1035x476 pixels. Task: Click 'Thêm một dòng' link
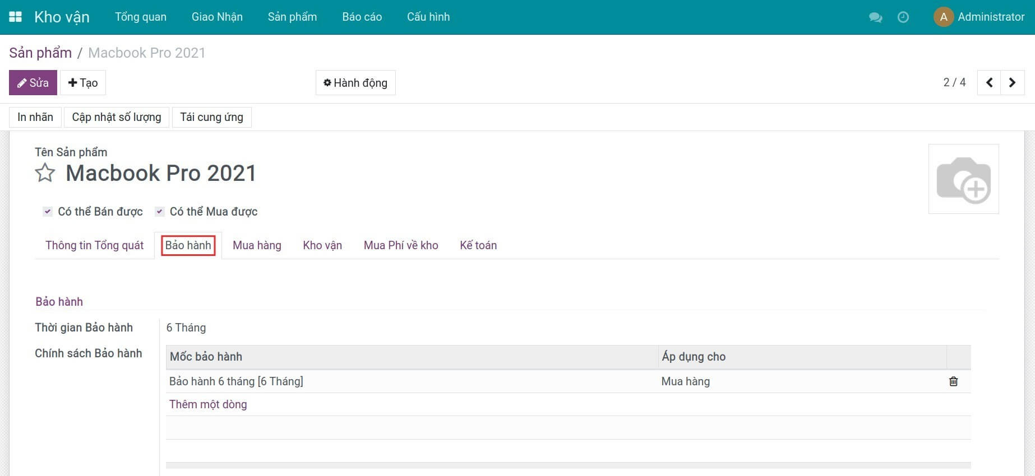click(x=208, y=404)
